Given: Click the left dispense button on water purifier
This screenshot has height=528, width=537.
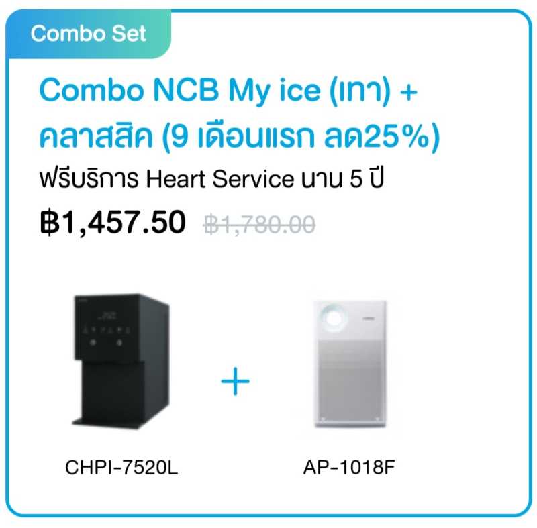Looking at the screenshot, I should [x=93, y=342].
